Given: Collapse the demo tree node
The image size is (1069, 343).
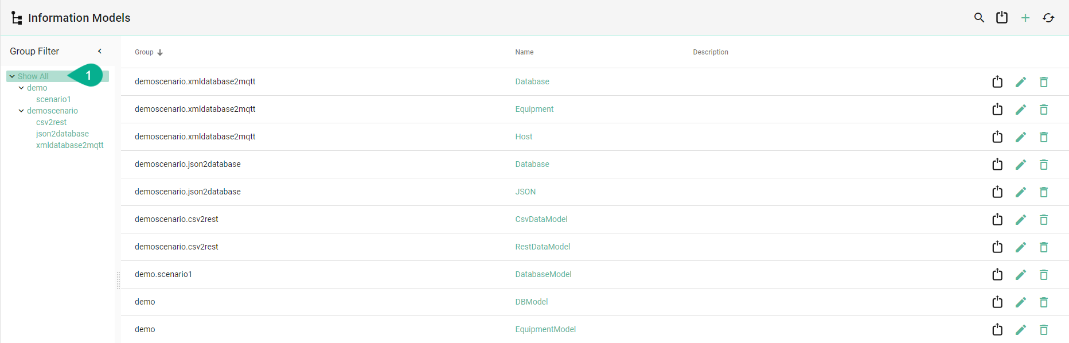Looking at the screenshot, I should pos(21,88).
